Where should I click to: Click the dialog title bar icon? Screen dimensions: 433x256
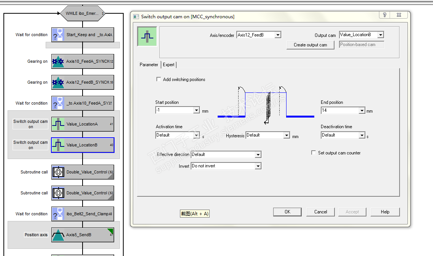click(136, 17)
